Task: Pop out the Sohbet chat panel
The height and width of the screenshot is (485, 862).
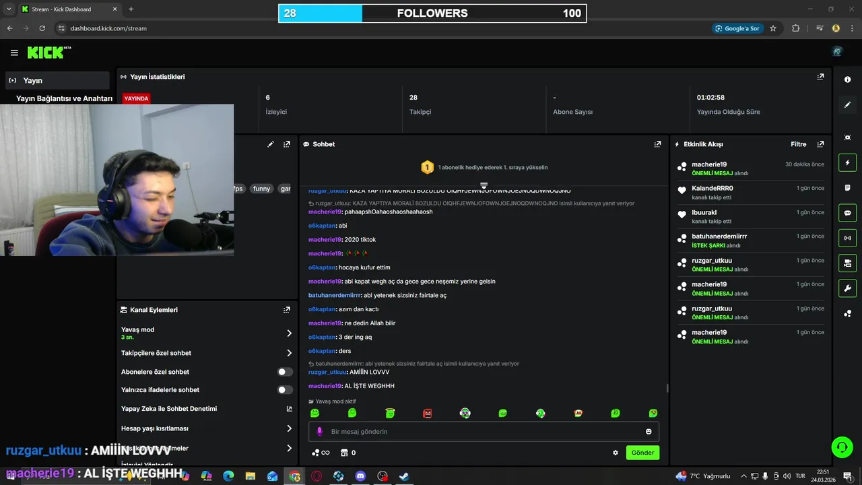Action: 657,144
